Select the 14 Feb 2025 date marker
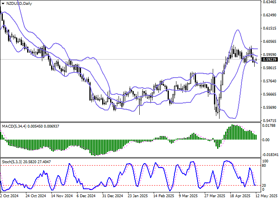Screen dimensions: 279x200 tap(162, 196)
